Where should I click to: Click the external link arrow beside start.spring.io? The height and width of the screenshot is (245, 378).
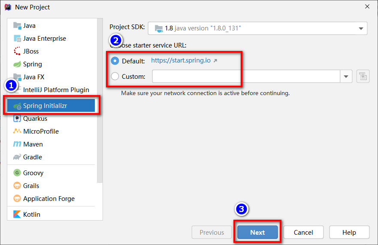pos(215,61)
